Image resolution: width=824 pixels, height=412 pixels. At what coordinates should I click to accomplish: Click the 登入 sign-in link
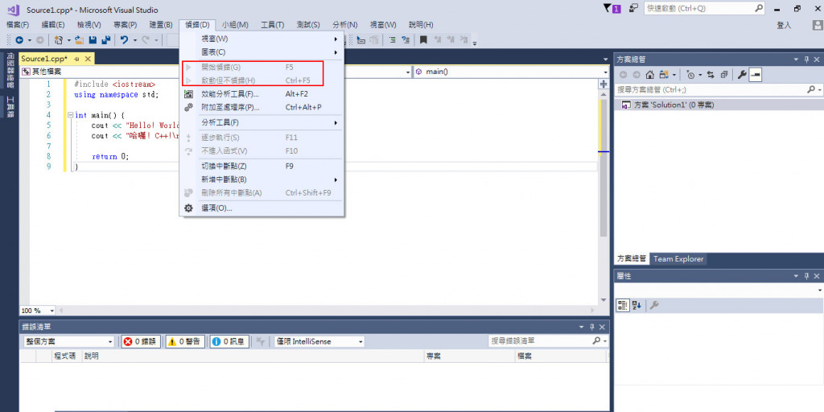point(784,25)
